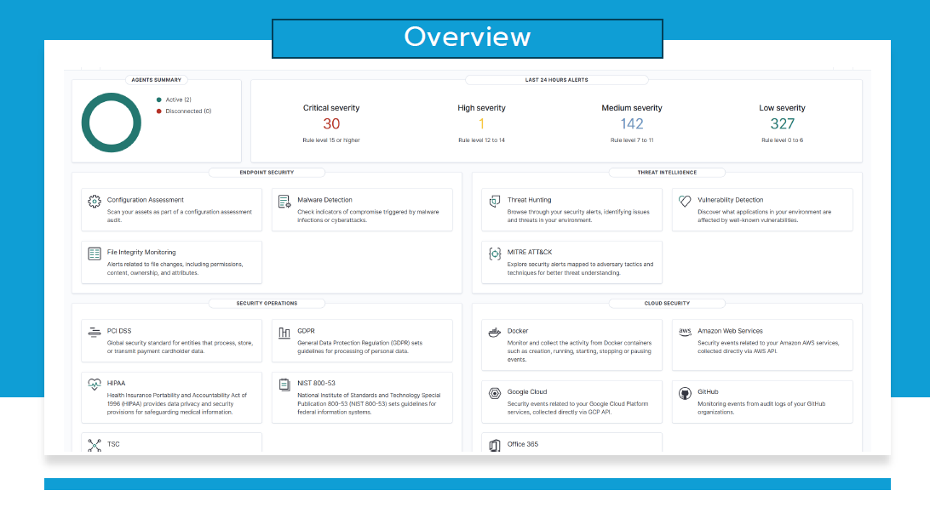Click the Configuration Assessment gear icon
This screenshot has height=513, width=930.
(95, 202)
